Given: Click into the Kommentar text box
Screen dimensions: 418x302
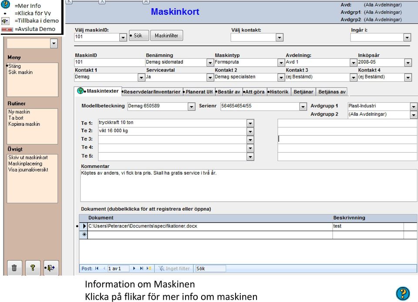Looking at the screenshot, I should tap(249, 185).
